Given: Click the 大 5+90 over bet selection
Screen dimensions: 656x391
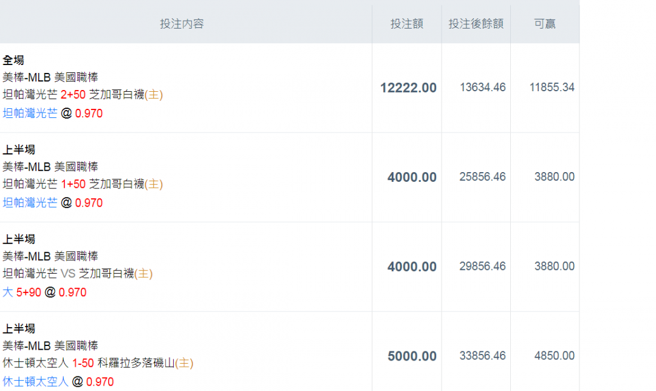Looking at the screenshot, I should (x=22, y=292).
